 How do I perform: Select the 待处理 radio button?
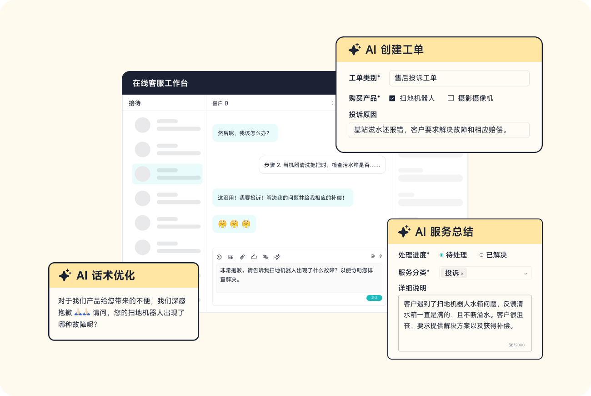[x=441, y=255]
